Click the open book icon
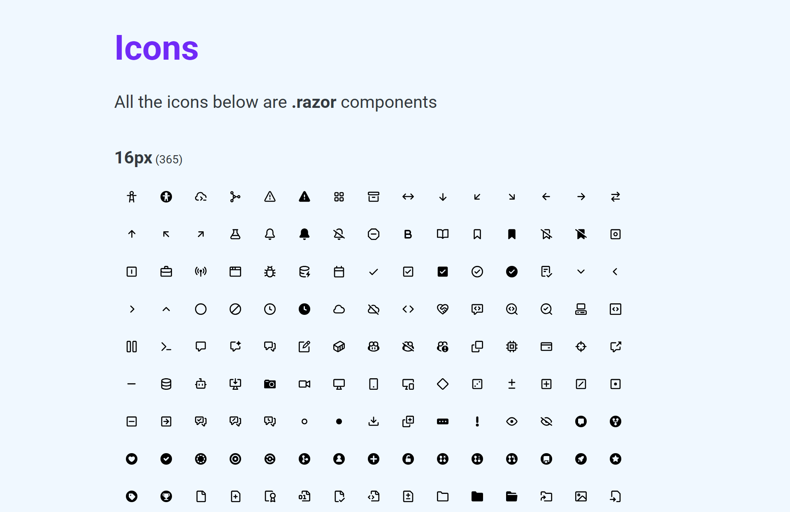Screen dimensions: 790x512 (x=442, y=234)
